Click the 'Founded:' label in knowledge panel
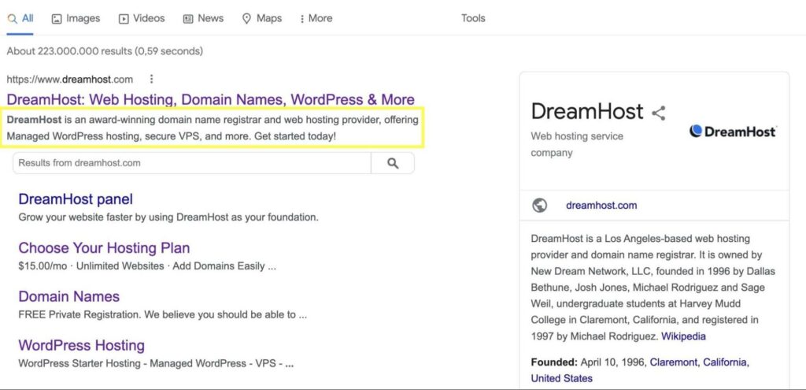 click(554, 362)
